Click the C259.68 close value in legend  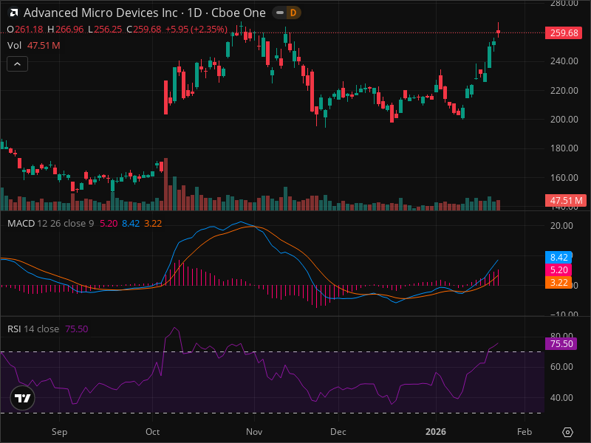pos(143,30)
